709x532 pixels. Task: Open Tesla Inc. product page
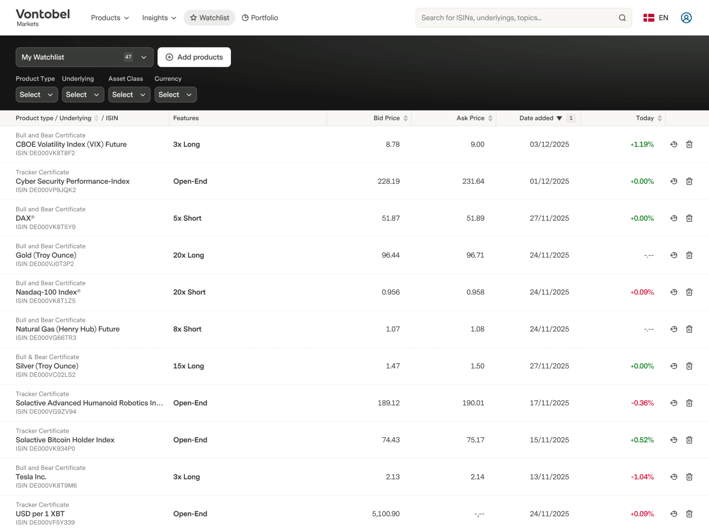click(31, 477)
